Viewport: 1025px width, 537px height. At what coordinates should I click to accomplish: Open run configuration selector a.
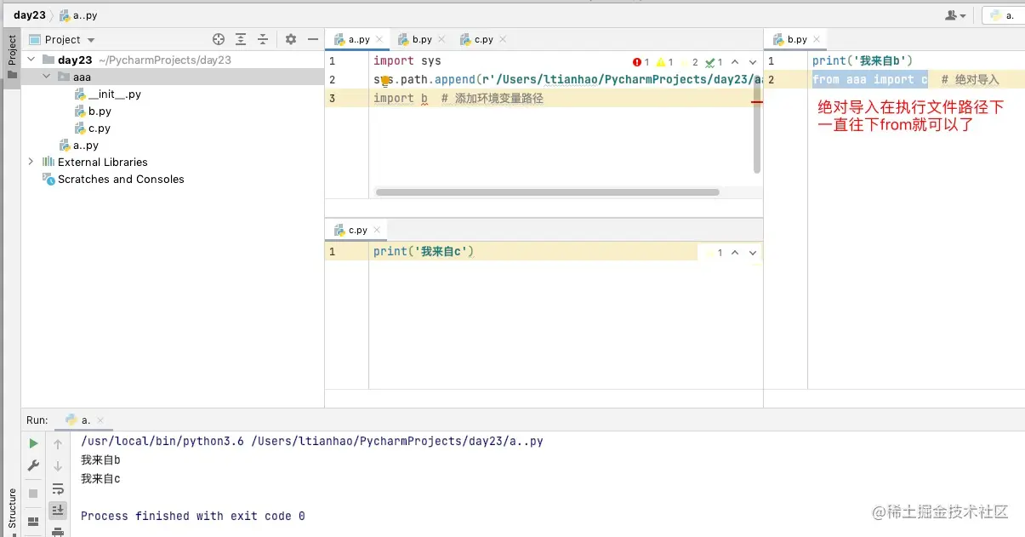1004,15
